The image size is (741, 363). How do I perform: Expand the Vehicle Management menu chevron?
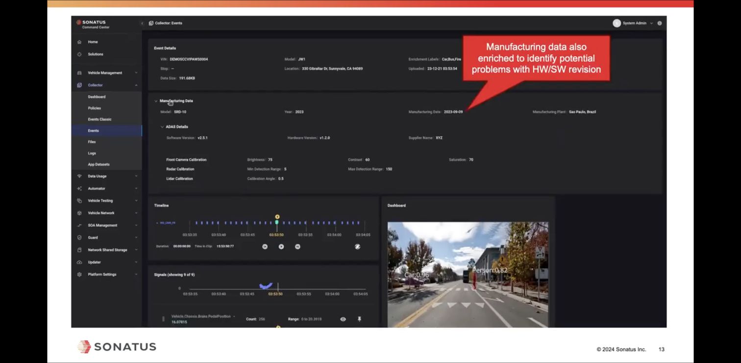pyautogui.click(x=136, y=73)
